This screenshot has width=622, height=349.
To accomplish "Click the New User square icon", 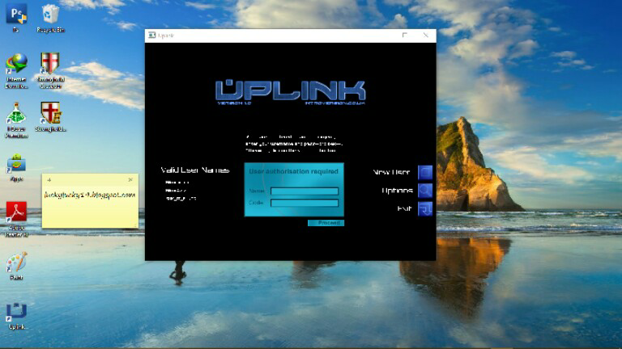I will pyautogui.click(x=425, y=172).
